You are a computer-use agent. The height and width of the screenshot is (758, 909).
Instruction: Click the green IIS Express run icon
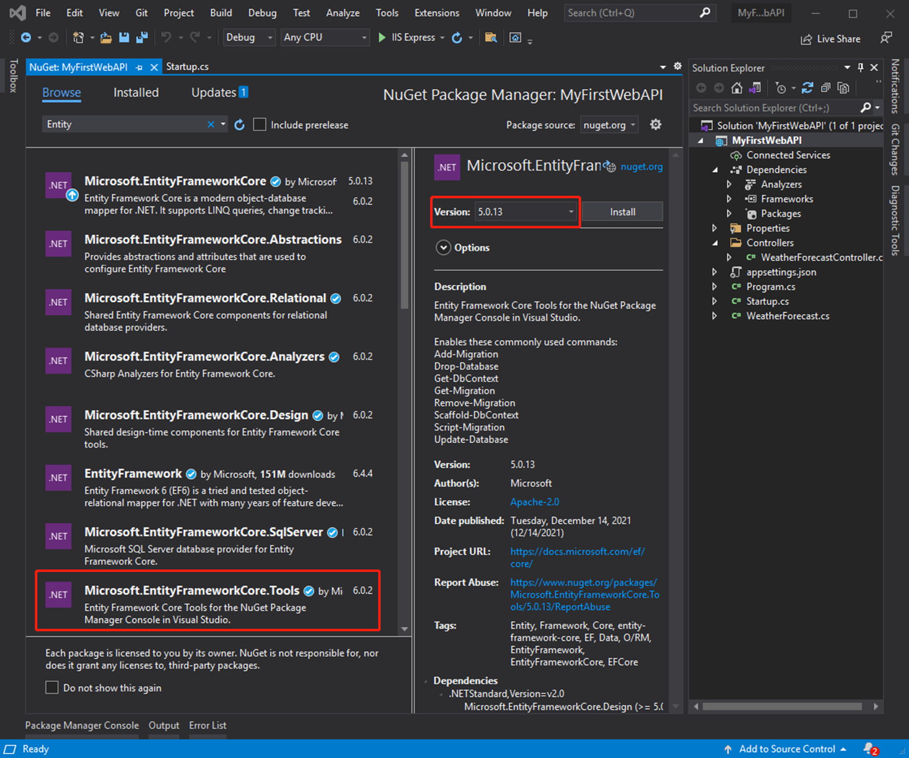point(382,37)
